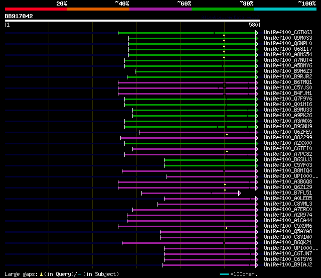Click the UniRef100_Q01HI6 label
The image size is (321, 278).
(288, 105)
